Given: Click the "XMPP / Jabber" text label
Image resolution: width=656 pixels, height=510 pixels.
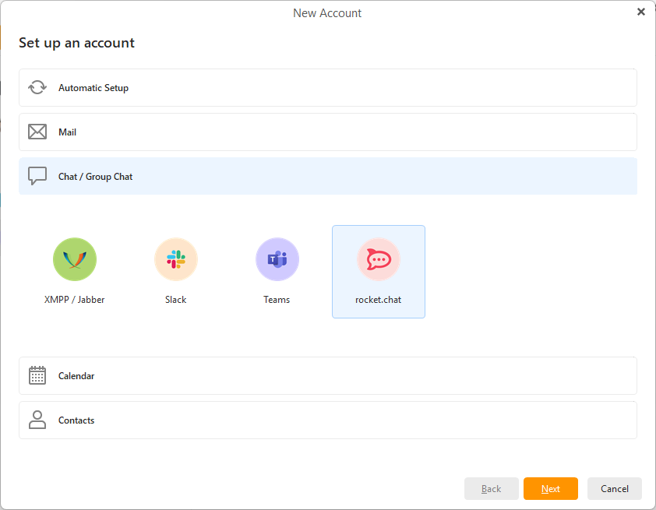Looking at the screenshot, I should [75, 300].
